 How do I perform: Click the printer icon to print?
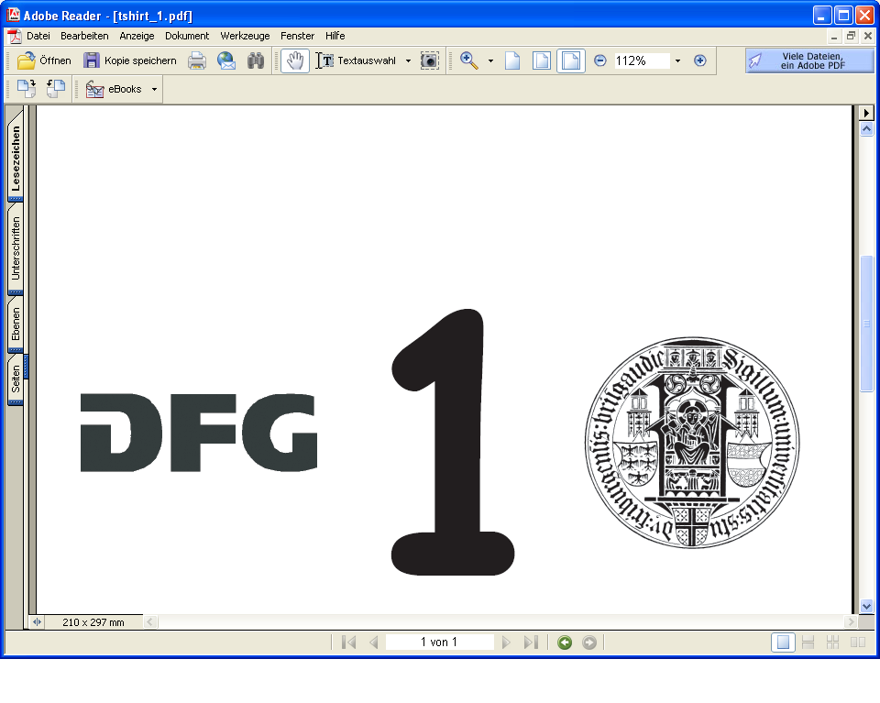197,60
